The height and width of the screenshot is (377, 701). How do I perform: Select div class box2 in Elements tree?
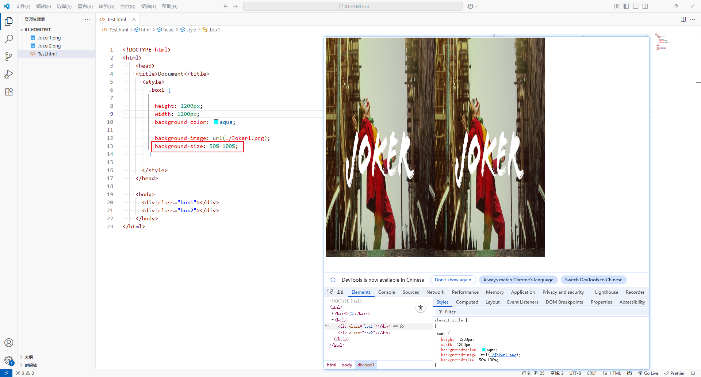click(364, 332)
